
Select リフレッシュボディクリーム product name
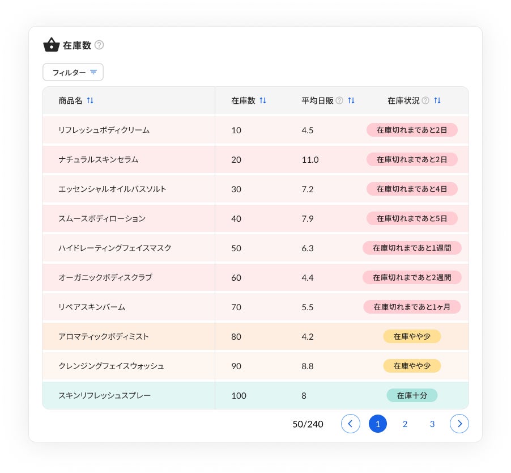point(104,130)
